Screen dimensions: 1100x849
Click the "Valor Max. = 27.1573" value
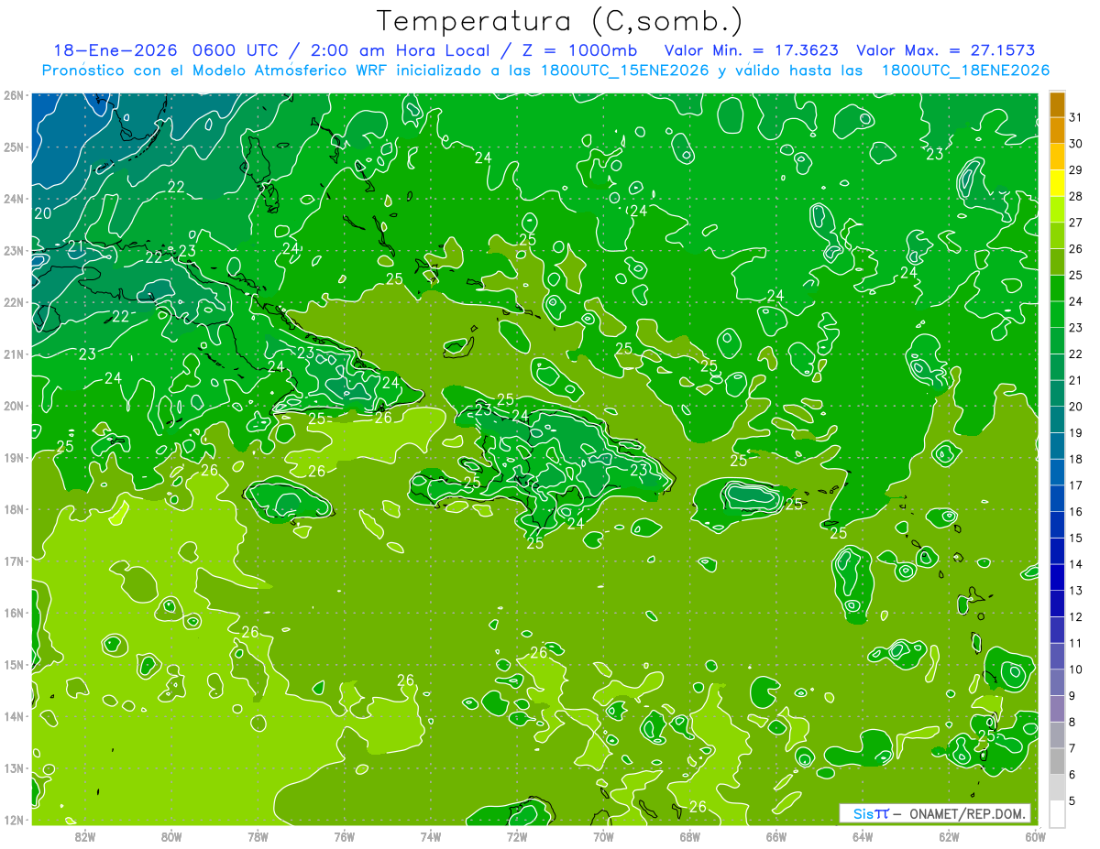947,50
